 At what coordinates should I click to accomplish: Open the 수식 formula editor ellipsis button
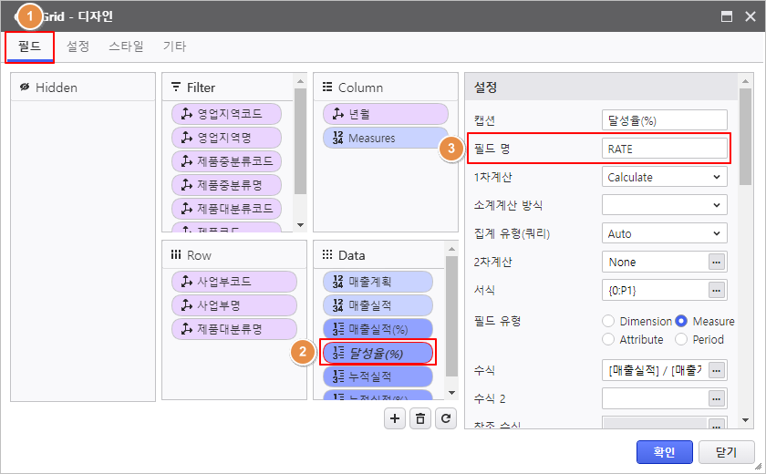(x=718, y=370)
